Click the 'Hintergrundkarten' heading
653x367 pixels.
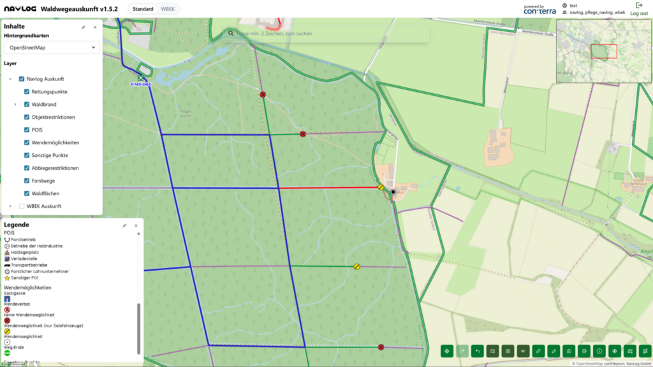[x=26, y=36]
